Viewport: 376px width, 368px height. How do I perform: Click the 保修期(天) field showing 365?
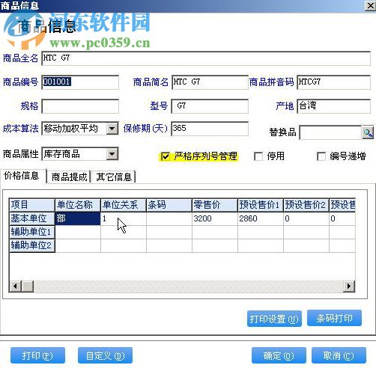tap(210, 129)
